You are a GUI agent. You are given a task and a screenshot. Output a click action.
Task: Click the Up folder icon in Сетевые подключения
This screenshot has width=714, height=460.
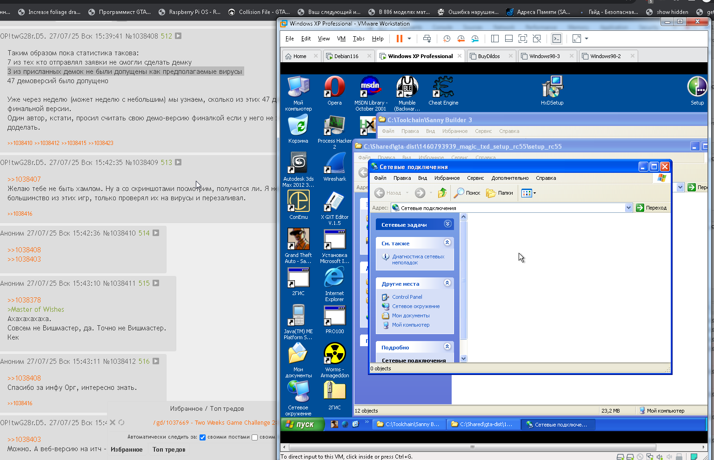[x=442, y=193]
